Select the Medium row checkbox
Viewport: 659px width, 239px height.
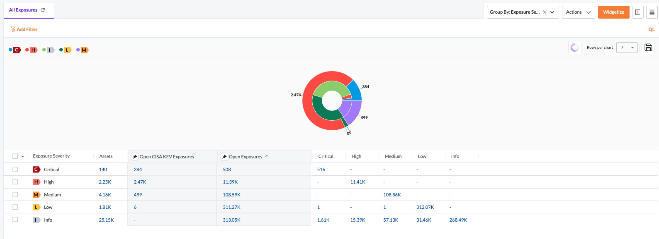pyautogui.click(x=15, y=194)
